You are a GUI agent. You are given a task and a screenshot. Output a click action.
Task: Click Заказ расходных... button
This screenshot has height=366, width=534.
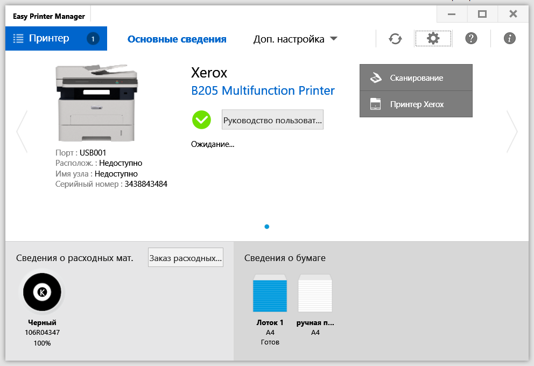click(186, 258)
